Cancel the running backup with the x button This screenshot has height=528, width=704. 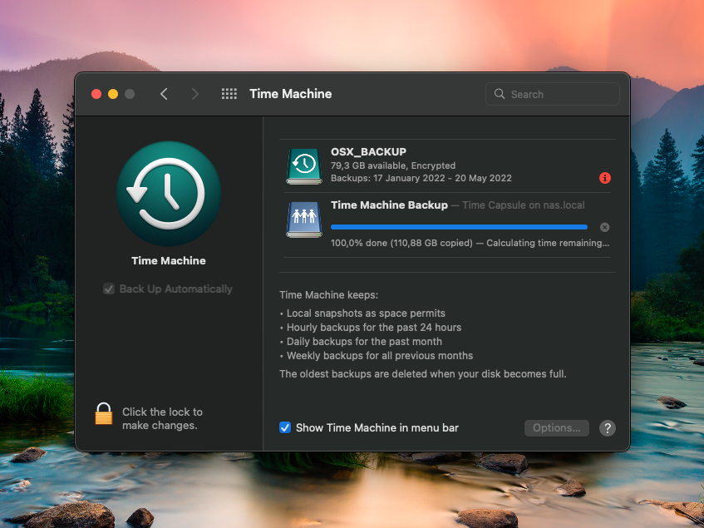(x=605, y=227)
